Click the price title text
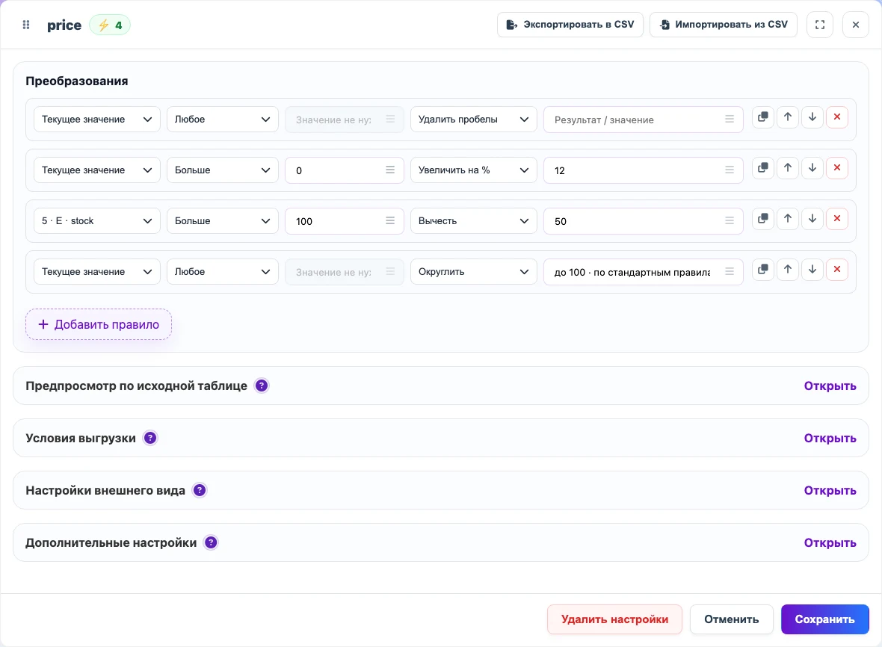The image size is (882, 647). point(64,25)
